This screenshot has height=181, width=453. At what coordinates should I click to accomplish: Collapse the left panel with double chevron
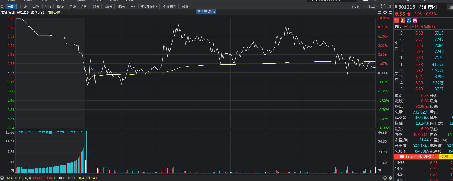[x=2, y=6]
